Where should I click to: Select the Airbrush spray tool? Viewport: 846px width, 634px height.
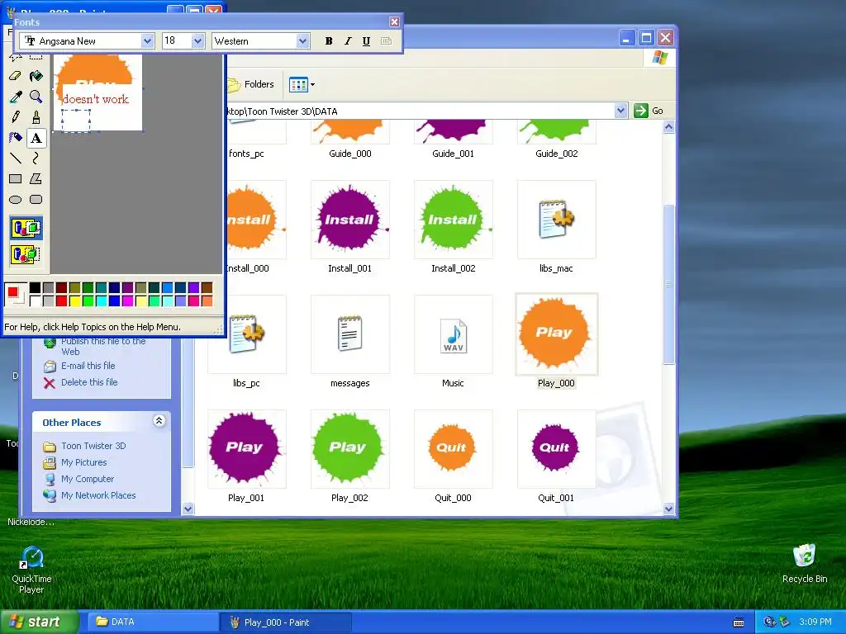16,138
